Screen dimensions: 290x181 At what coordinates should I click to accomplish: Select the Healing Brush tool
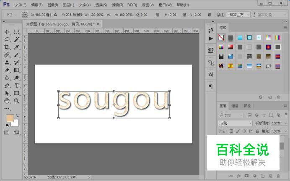7,55
